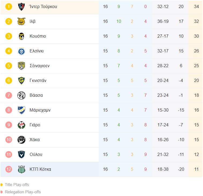Click the Relegation Play-offs legend entry
This screenshot has height=196, width=203.
pos(21,192)
